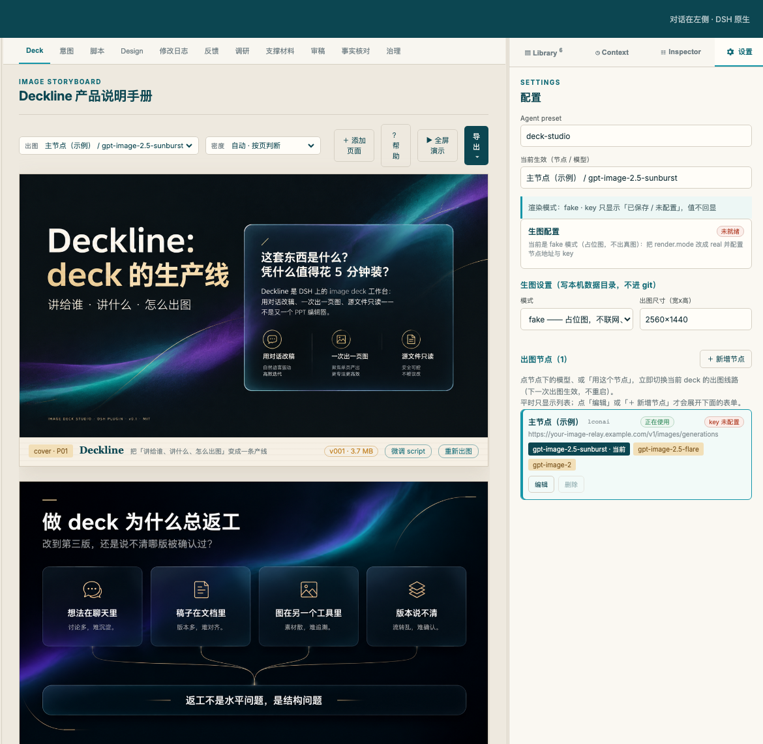
Task: Focus the Agent preset input field
Action: (636, 136)
